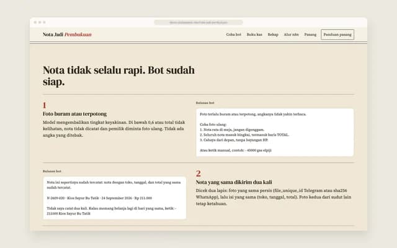The image size is (397, 248).
Task: Select title "Nota yang sama dikirim dua kali"
Action: click(234, 182)
